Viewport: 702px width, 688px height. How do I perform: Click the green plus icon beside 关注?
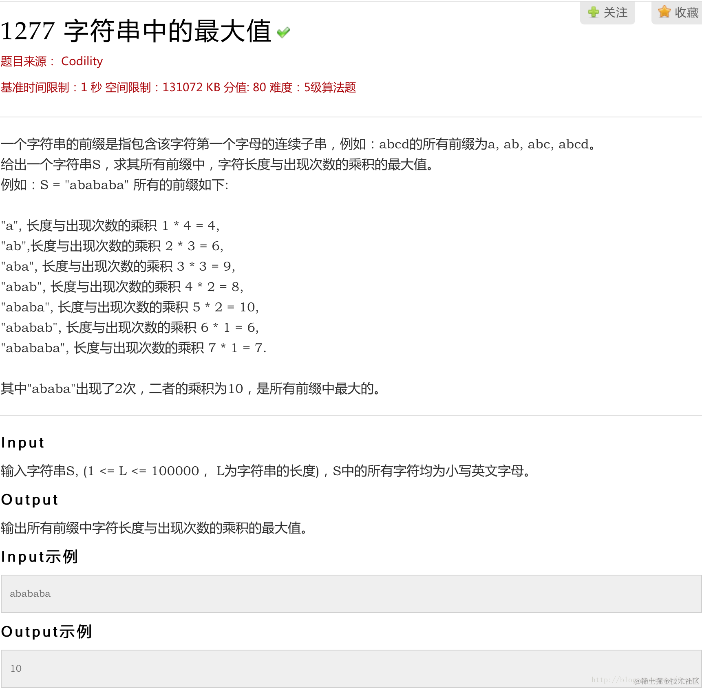(x=594, y=12)
